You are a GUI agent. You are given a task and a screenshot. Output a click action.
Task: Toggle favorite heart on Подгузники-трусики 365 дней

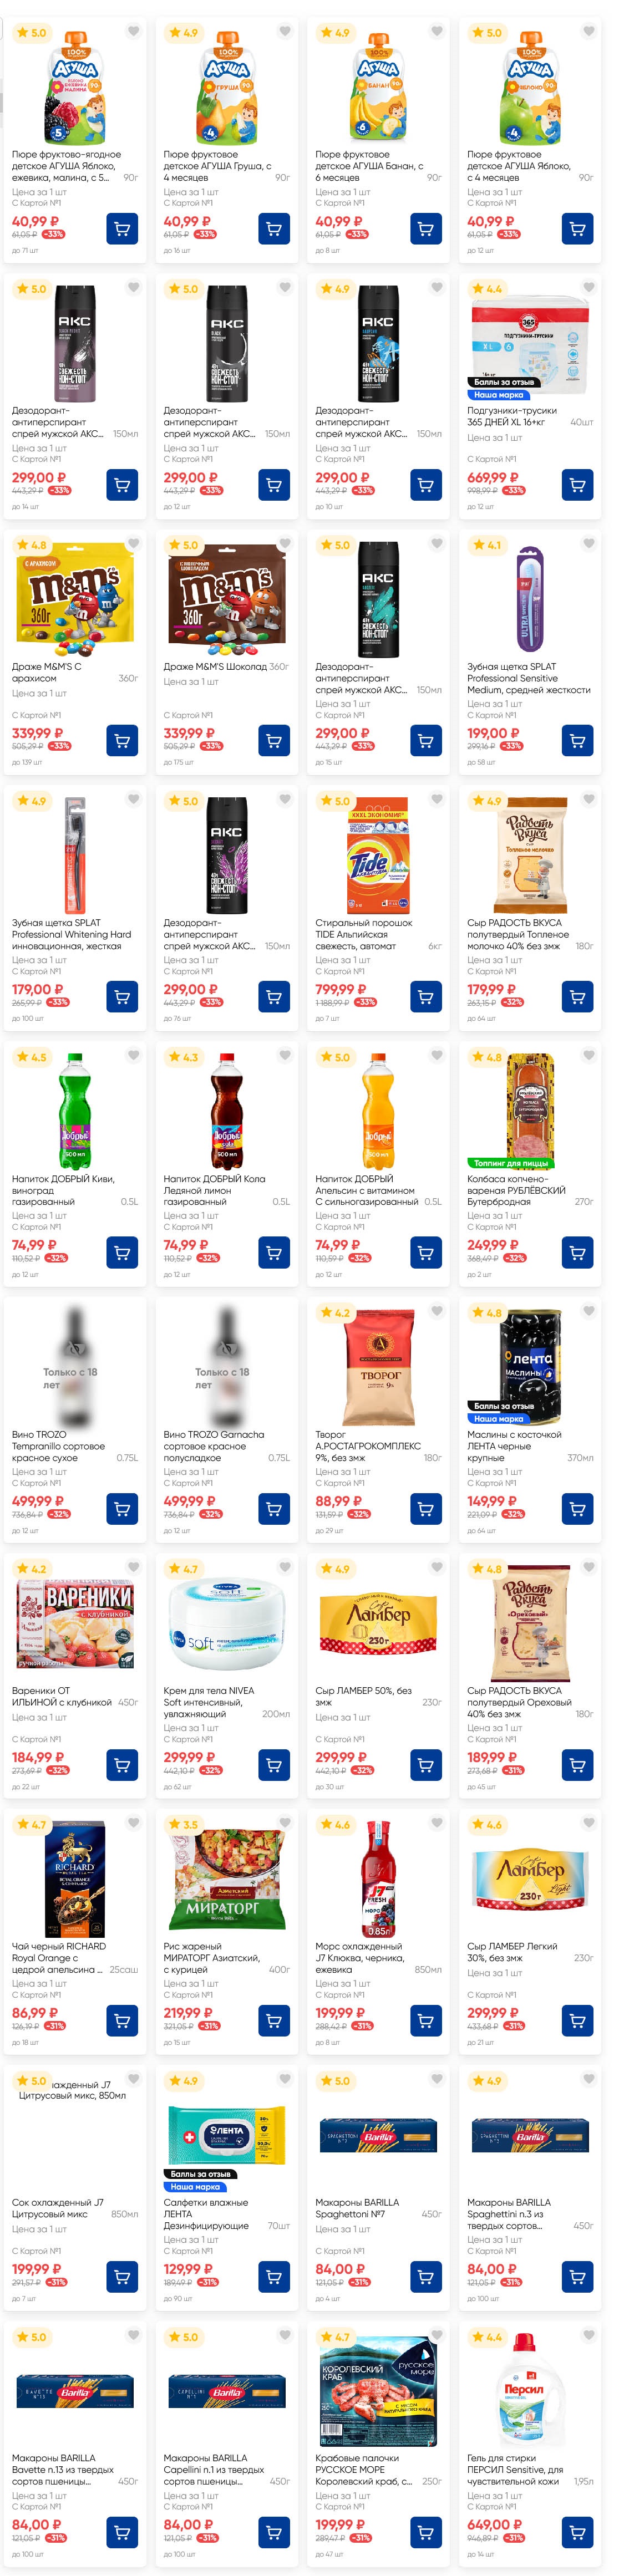[589, 287]
